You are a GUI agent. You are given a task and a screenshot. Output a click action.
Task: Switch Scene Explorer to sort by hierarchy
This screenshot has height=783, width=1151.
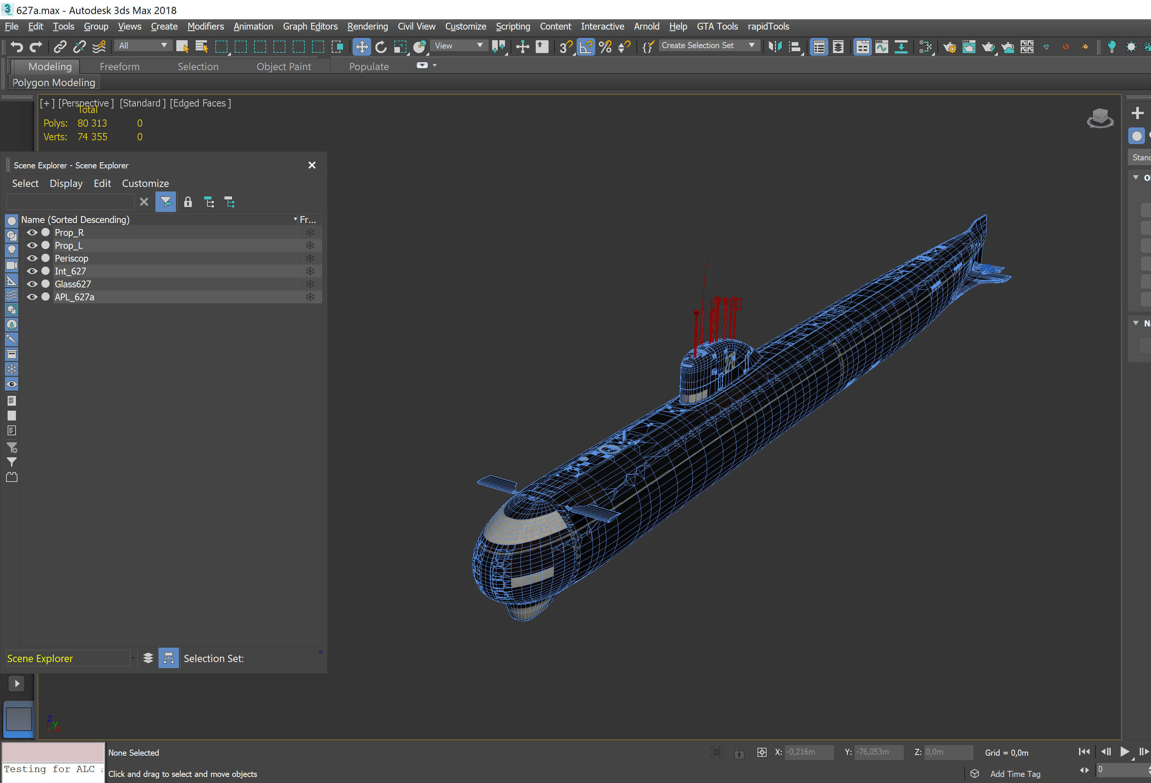click(x=168, y=658)
